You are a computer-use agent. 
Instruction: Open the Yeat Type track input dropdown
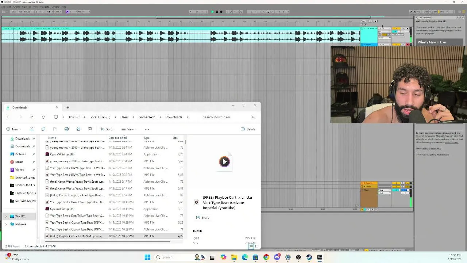(385, 28)
